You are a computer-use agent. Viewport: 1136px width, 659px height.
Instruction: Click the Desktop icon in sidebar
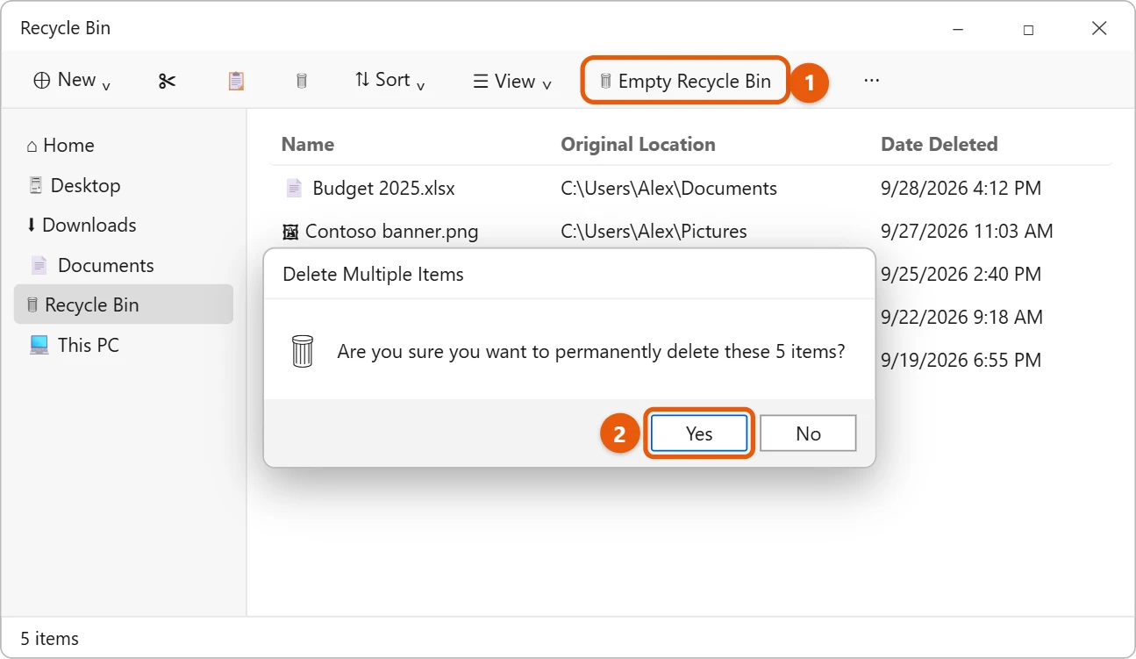click(x=35, y=185)
